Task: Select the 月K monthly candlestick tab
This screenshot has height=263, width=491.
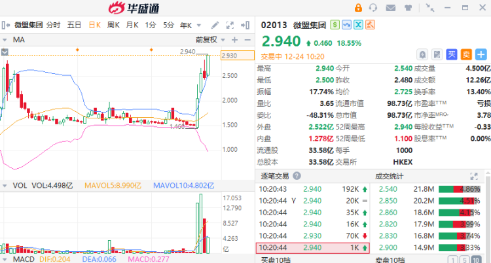Action: 132,25
